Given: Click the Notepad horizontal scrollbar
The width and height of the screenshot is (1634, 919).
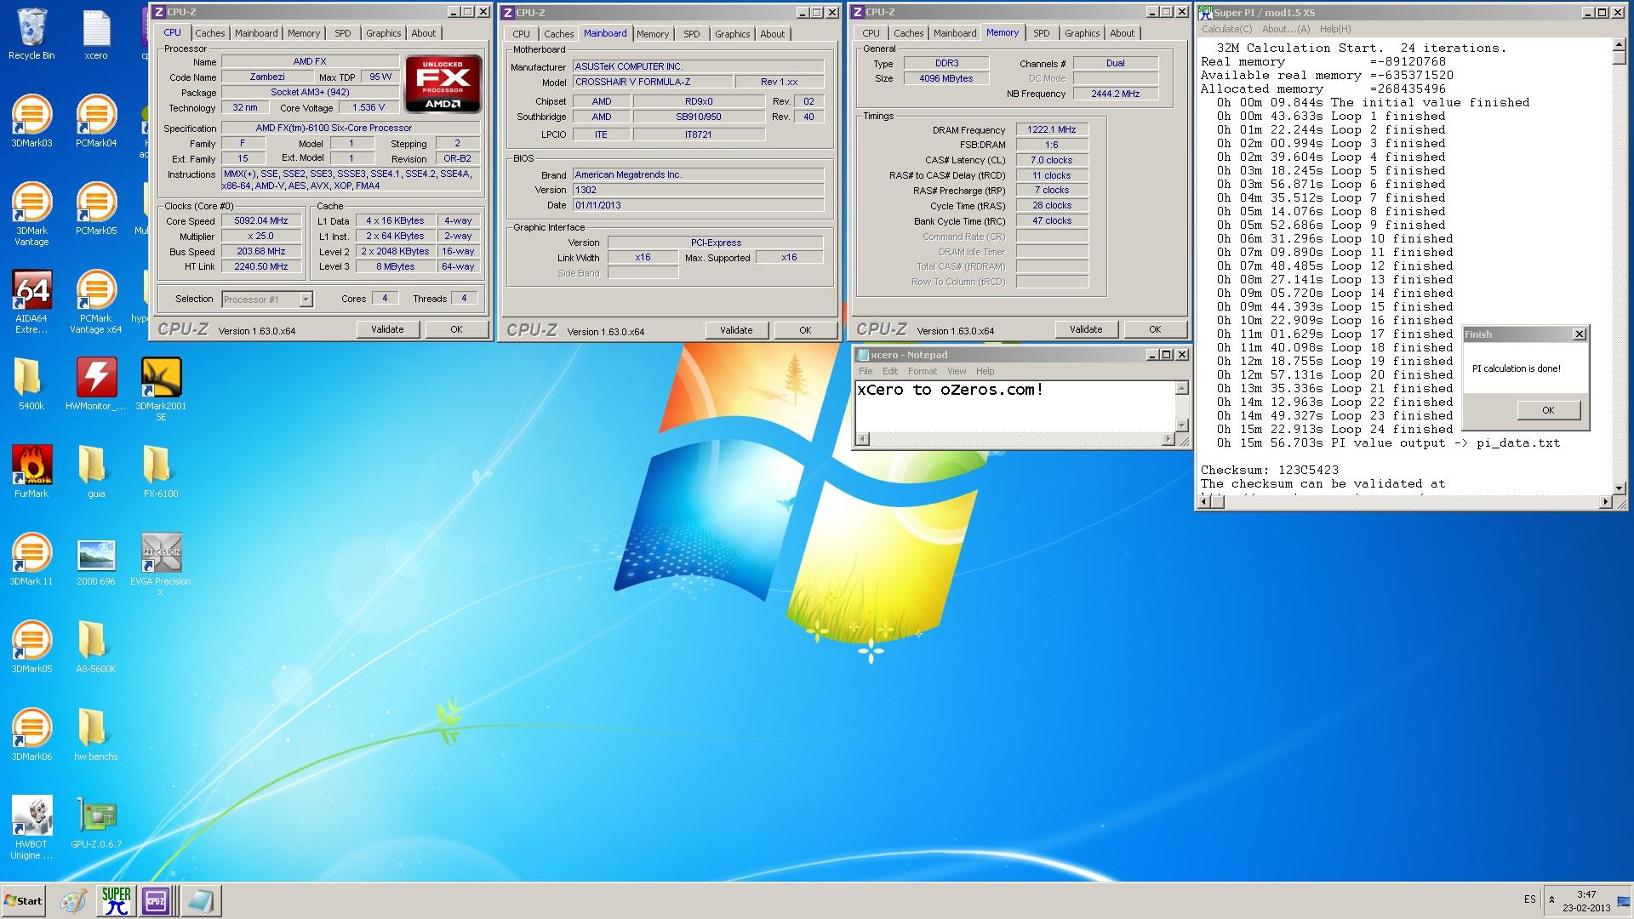Looking at the screenshot, I should pos(1014,439).
